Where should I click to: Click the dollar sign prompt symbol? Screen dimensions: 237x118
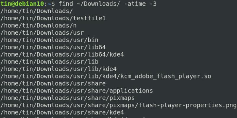[x=53, y=4]
